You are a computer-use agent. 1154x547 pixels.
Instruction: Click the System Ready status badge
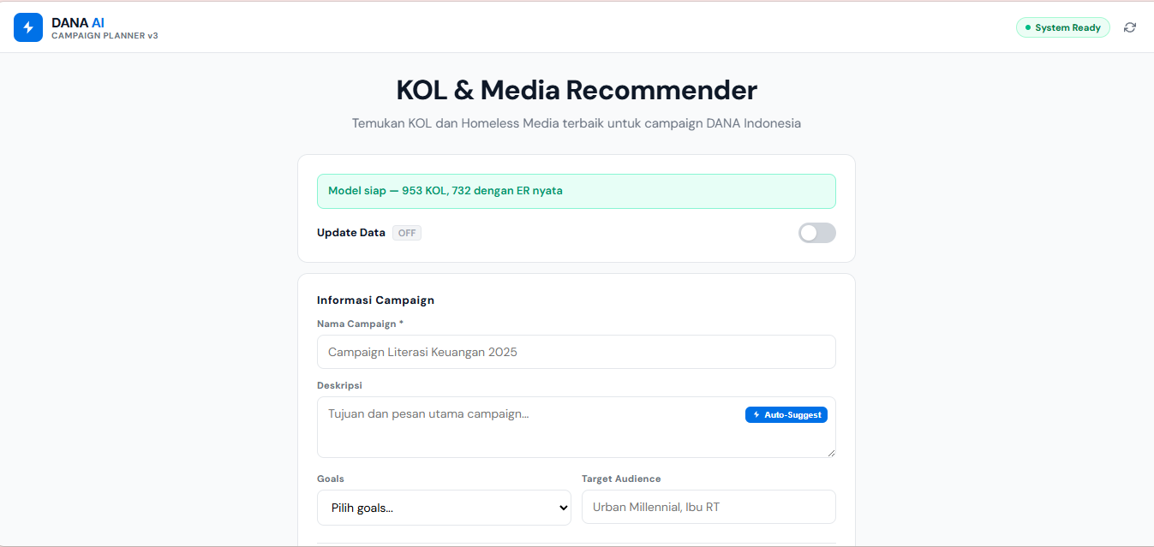pyautogui.click(x=1062, y=27)
